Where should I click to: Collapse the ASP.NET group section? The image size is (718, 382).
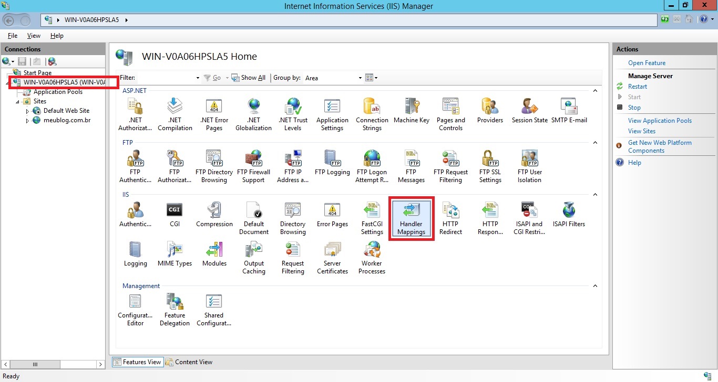pos(595,91)
